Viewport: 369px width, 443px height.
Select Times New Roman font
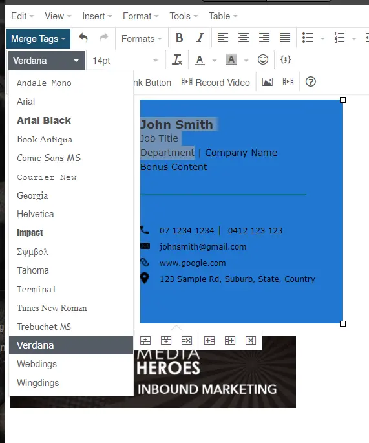(71, 308)
